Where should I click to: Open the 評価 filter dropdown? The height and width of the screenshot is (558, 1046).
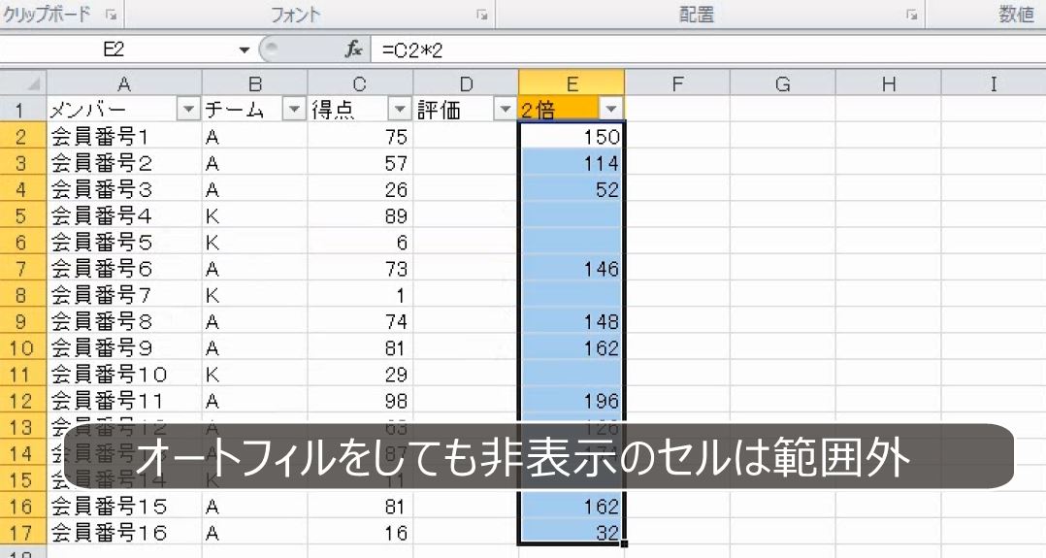tap(505, 109)
